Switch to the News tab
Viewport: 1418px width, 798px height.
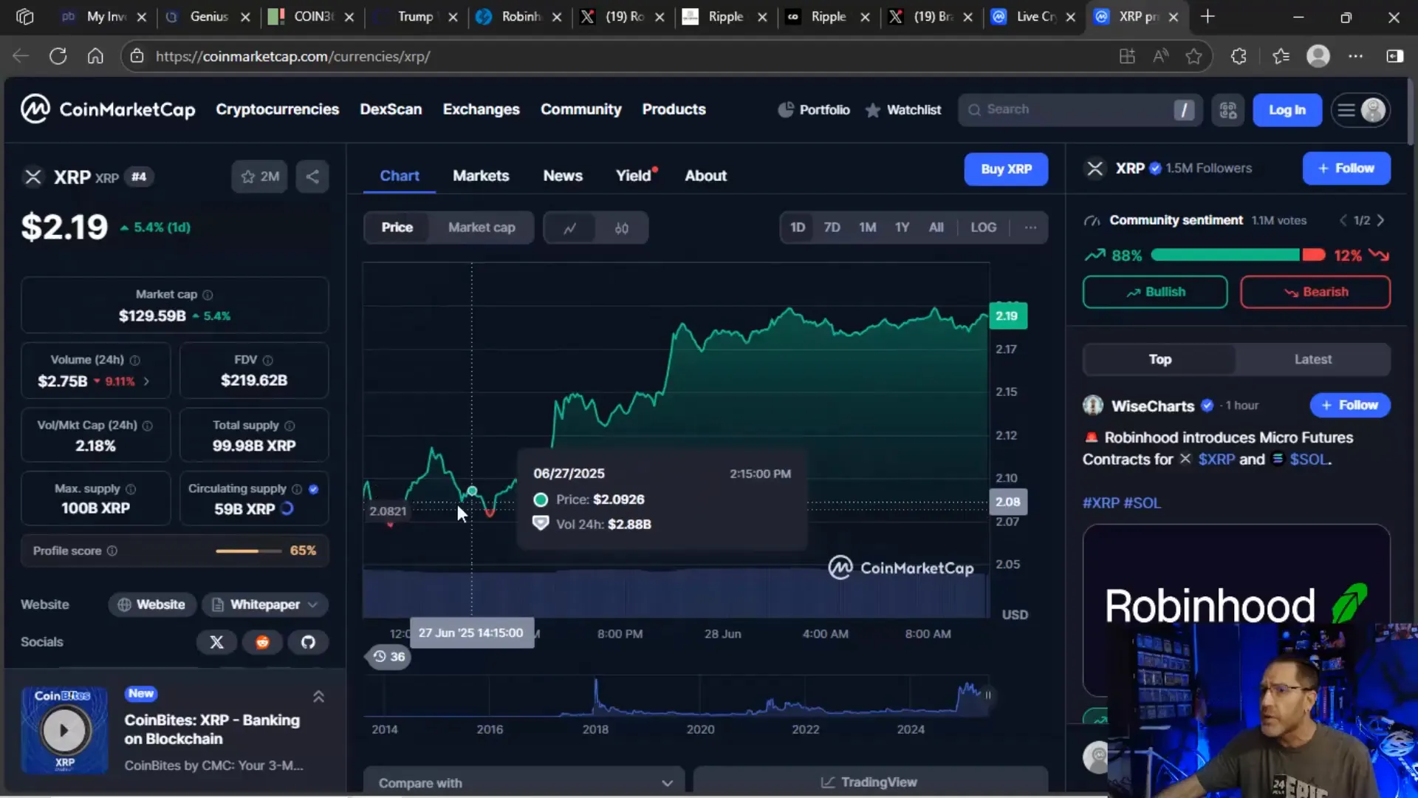pyautogui.click(x=563, y=176)
